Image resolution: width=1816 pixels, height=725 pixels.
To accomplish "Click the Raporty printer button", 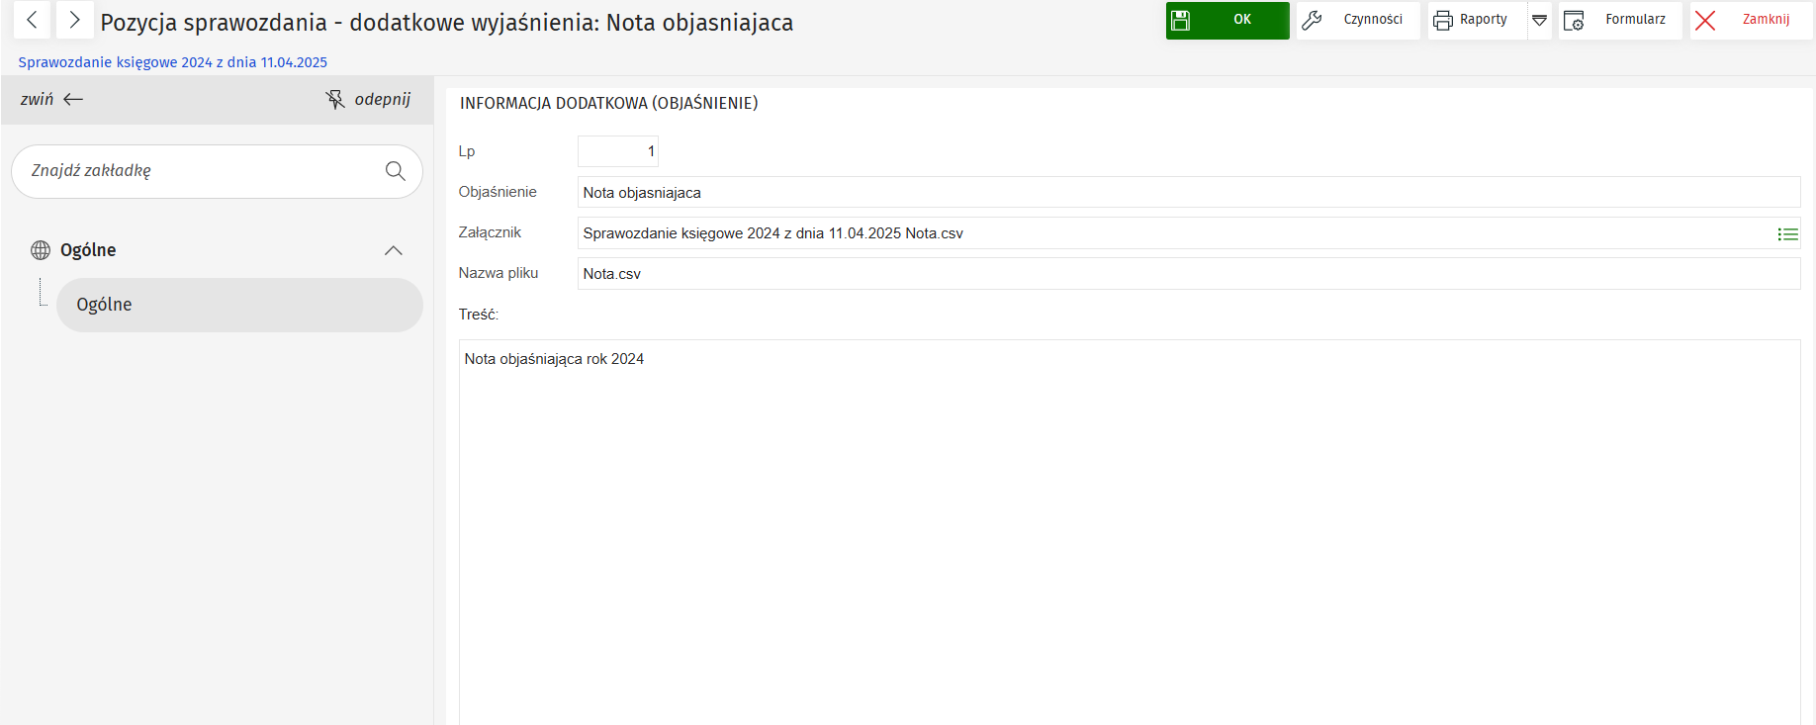I will (1476, 20).
